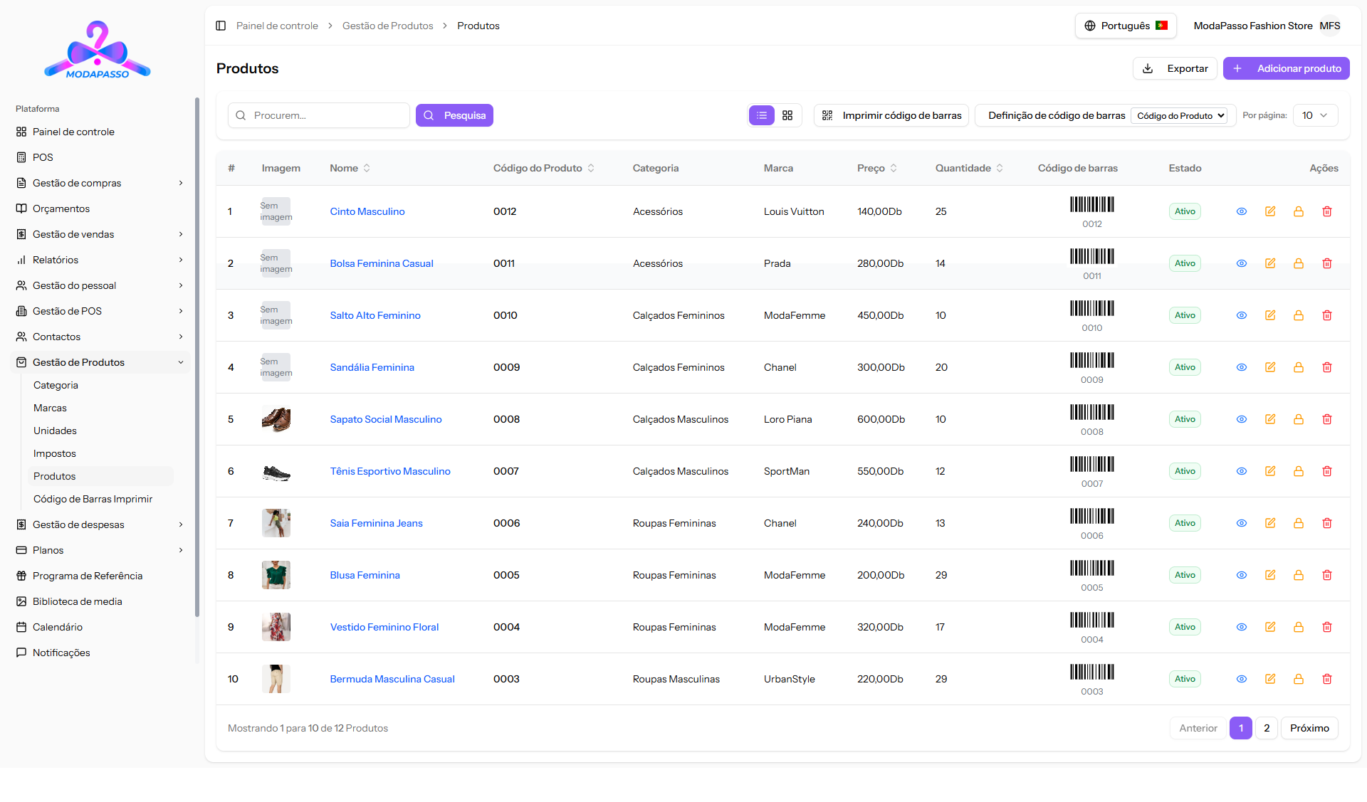Delete the Bermuda Masculina Casual row
Image resolution: width=1367 pixels, height=802 pixels.
(1326, 679)
